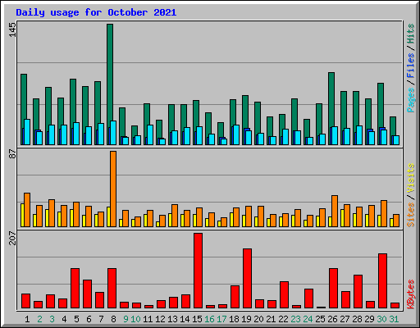Click day label 14 on the x-axis
420x328 pixels.
click(185, 319)
